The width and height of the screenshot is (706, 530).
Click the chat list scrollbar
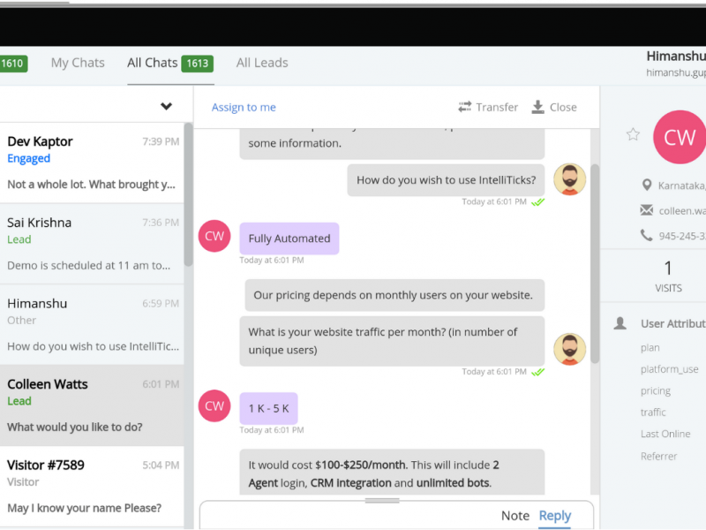[x=188, y=194]
